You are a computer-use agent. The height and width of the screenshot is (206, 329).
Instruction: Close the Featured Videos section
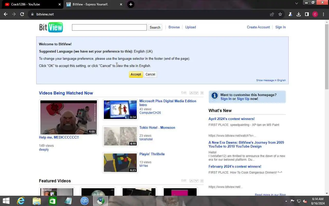(202, 181)
